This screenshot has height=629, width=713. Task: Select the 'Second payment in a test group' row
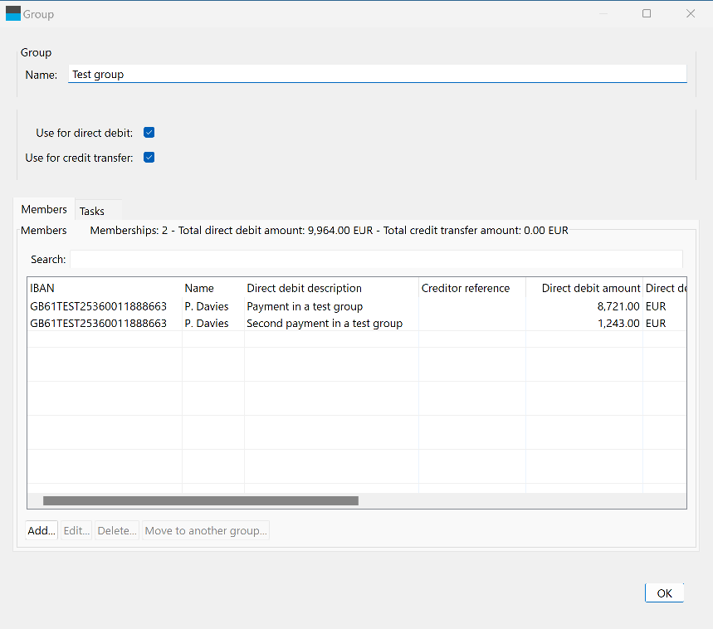(x=324, y=324)
